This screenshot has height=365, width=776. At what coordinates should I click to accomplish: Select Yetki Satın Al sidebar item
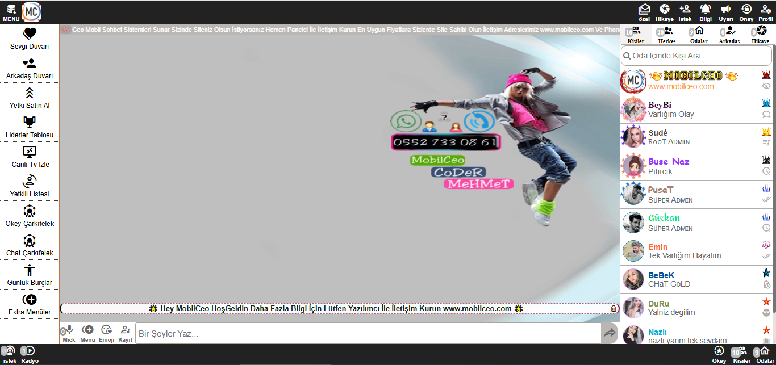30,98
